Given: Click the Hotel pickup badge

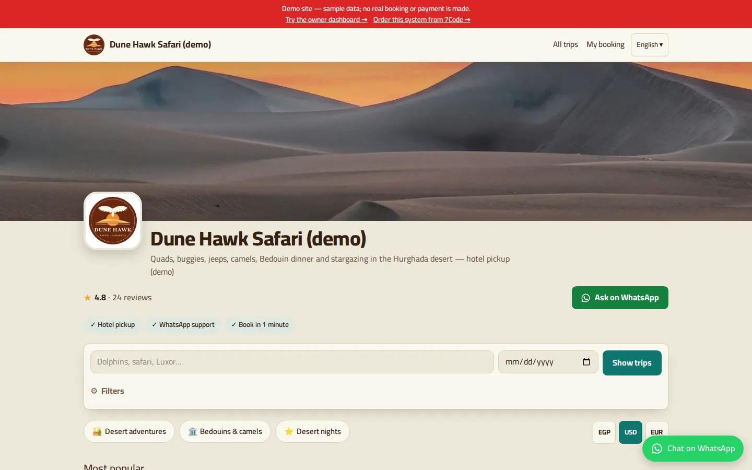Looking at the screenshot, I should pyautogui.click(x=112, y=324).
